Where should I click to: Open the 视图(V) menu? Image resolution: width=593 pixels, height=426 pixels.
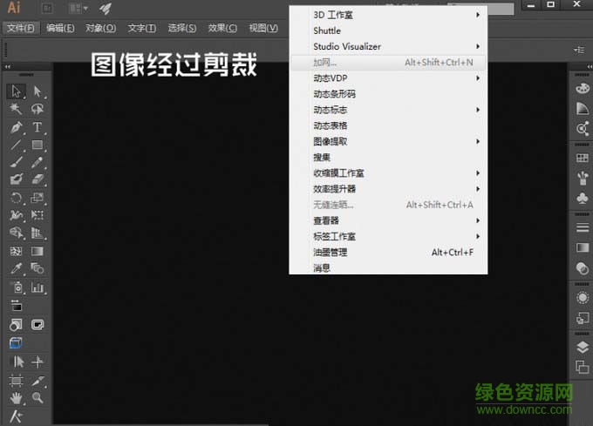pos(263,28)
